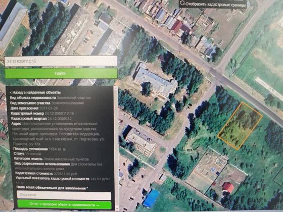Click Кадастровый квартал value 24:12:0350112
This screenshot has height=212, width=283.
[60, 119]
